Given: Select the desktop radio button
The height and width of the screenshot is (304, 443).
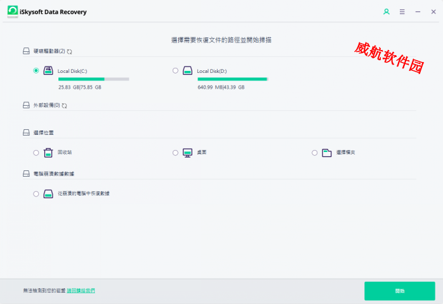Looking at the screenshot, I should click(x=175, y=153).
